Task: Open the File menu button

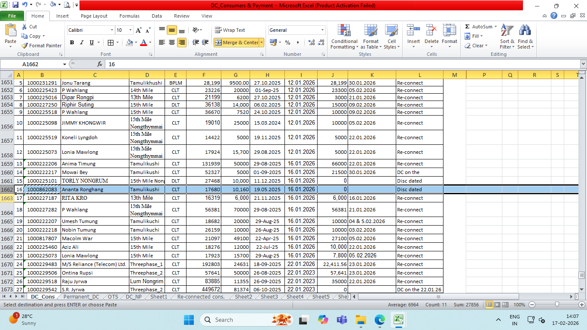Action: [x=12, y=16]
